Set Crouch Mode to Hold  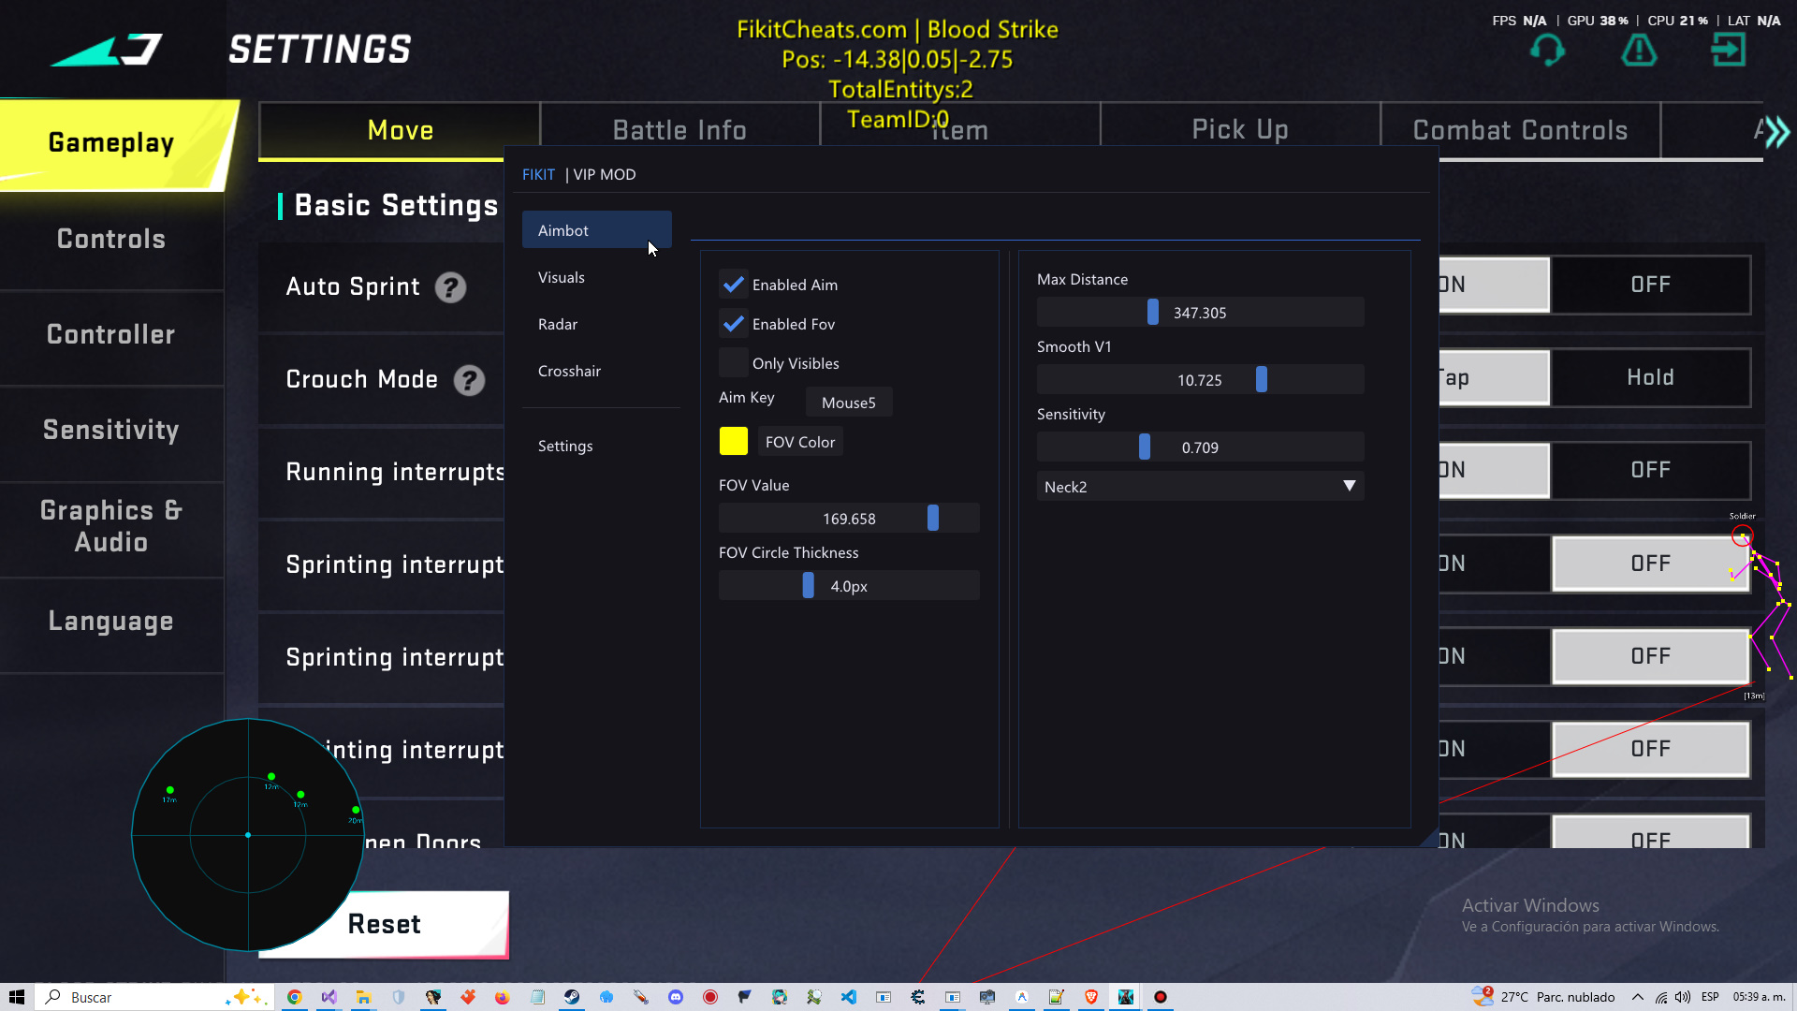1650,377
